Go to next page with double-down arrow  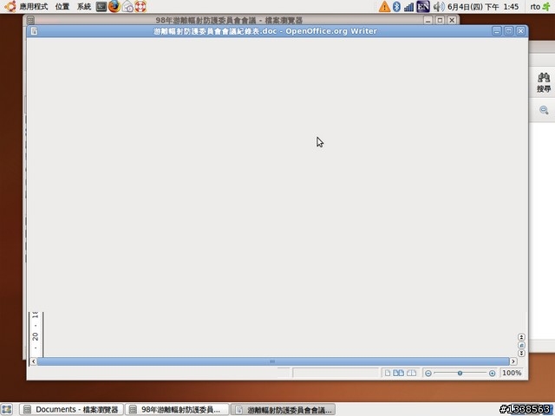coord(521,353)
